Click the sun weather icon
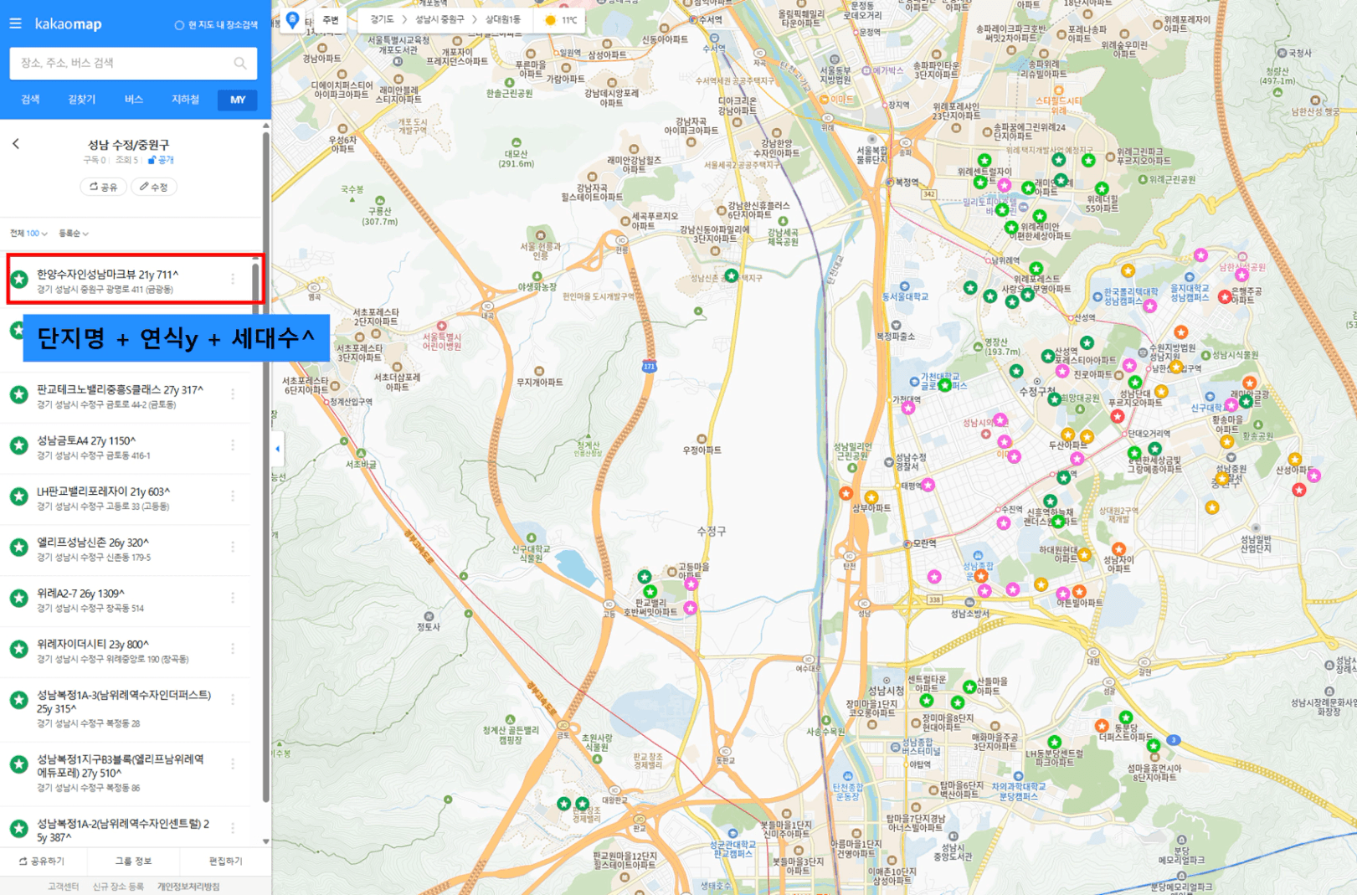The width and height of the screenshot is (1357, 895). 550,20
